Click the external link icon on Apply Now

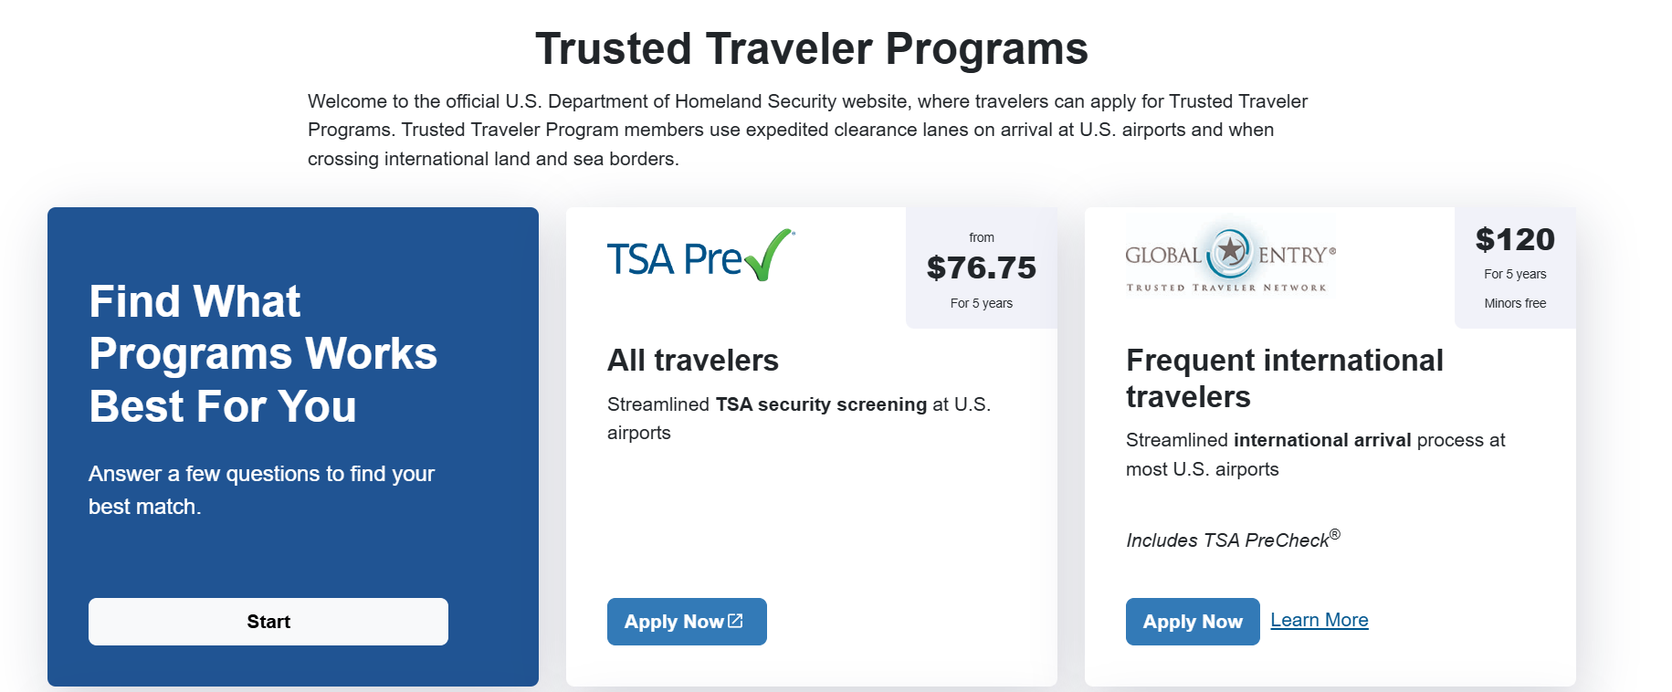[x=736, y=621]
